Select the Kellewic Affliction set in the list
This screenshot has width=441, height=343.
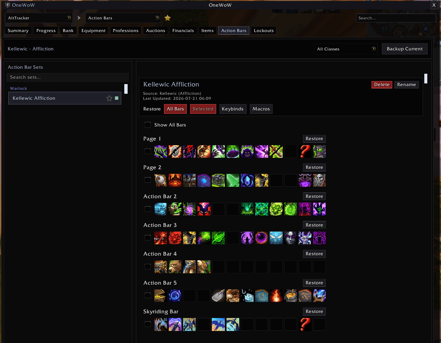click(65, 98)
